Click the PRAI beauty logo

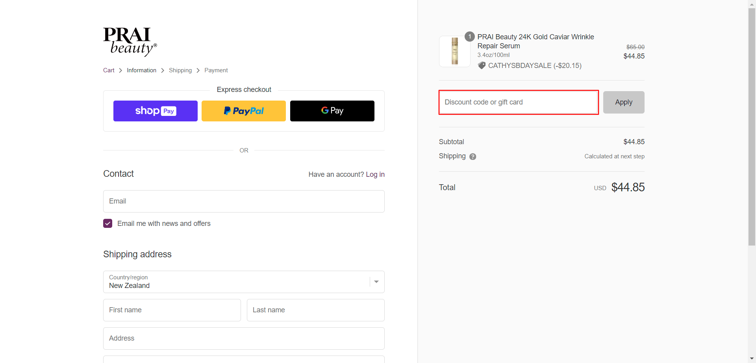[x=130, y=42]
